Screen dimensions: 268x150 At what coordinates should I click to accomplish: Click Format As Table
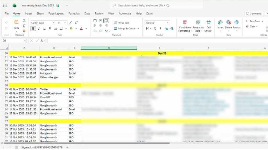click(x=198, y=26)
